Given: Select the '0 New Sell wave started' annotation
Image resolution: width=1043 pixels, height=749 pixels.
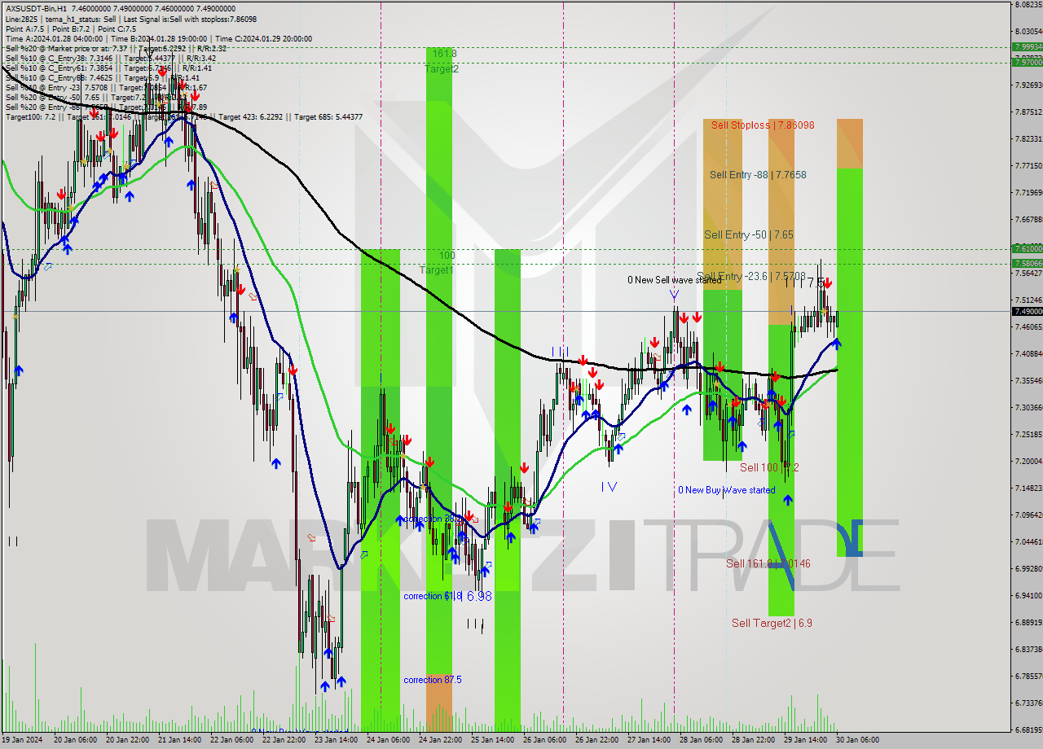Looking at the screenshot, I should pos(674,280).
